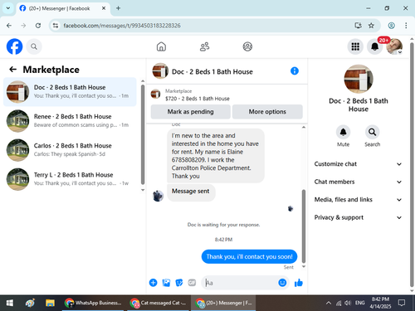Open the tab search dropdown in Chrome
The width and height of the screenshot is (415, 311).
point(8,8)
